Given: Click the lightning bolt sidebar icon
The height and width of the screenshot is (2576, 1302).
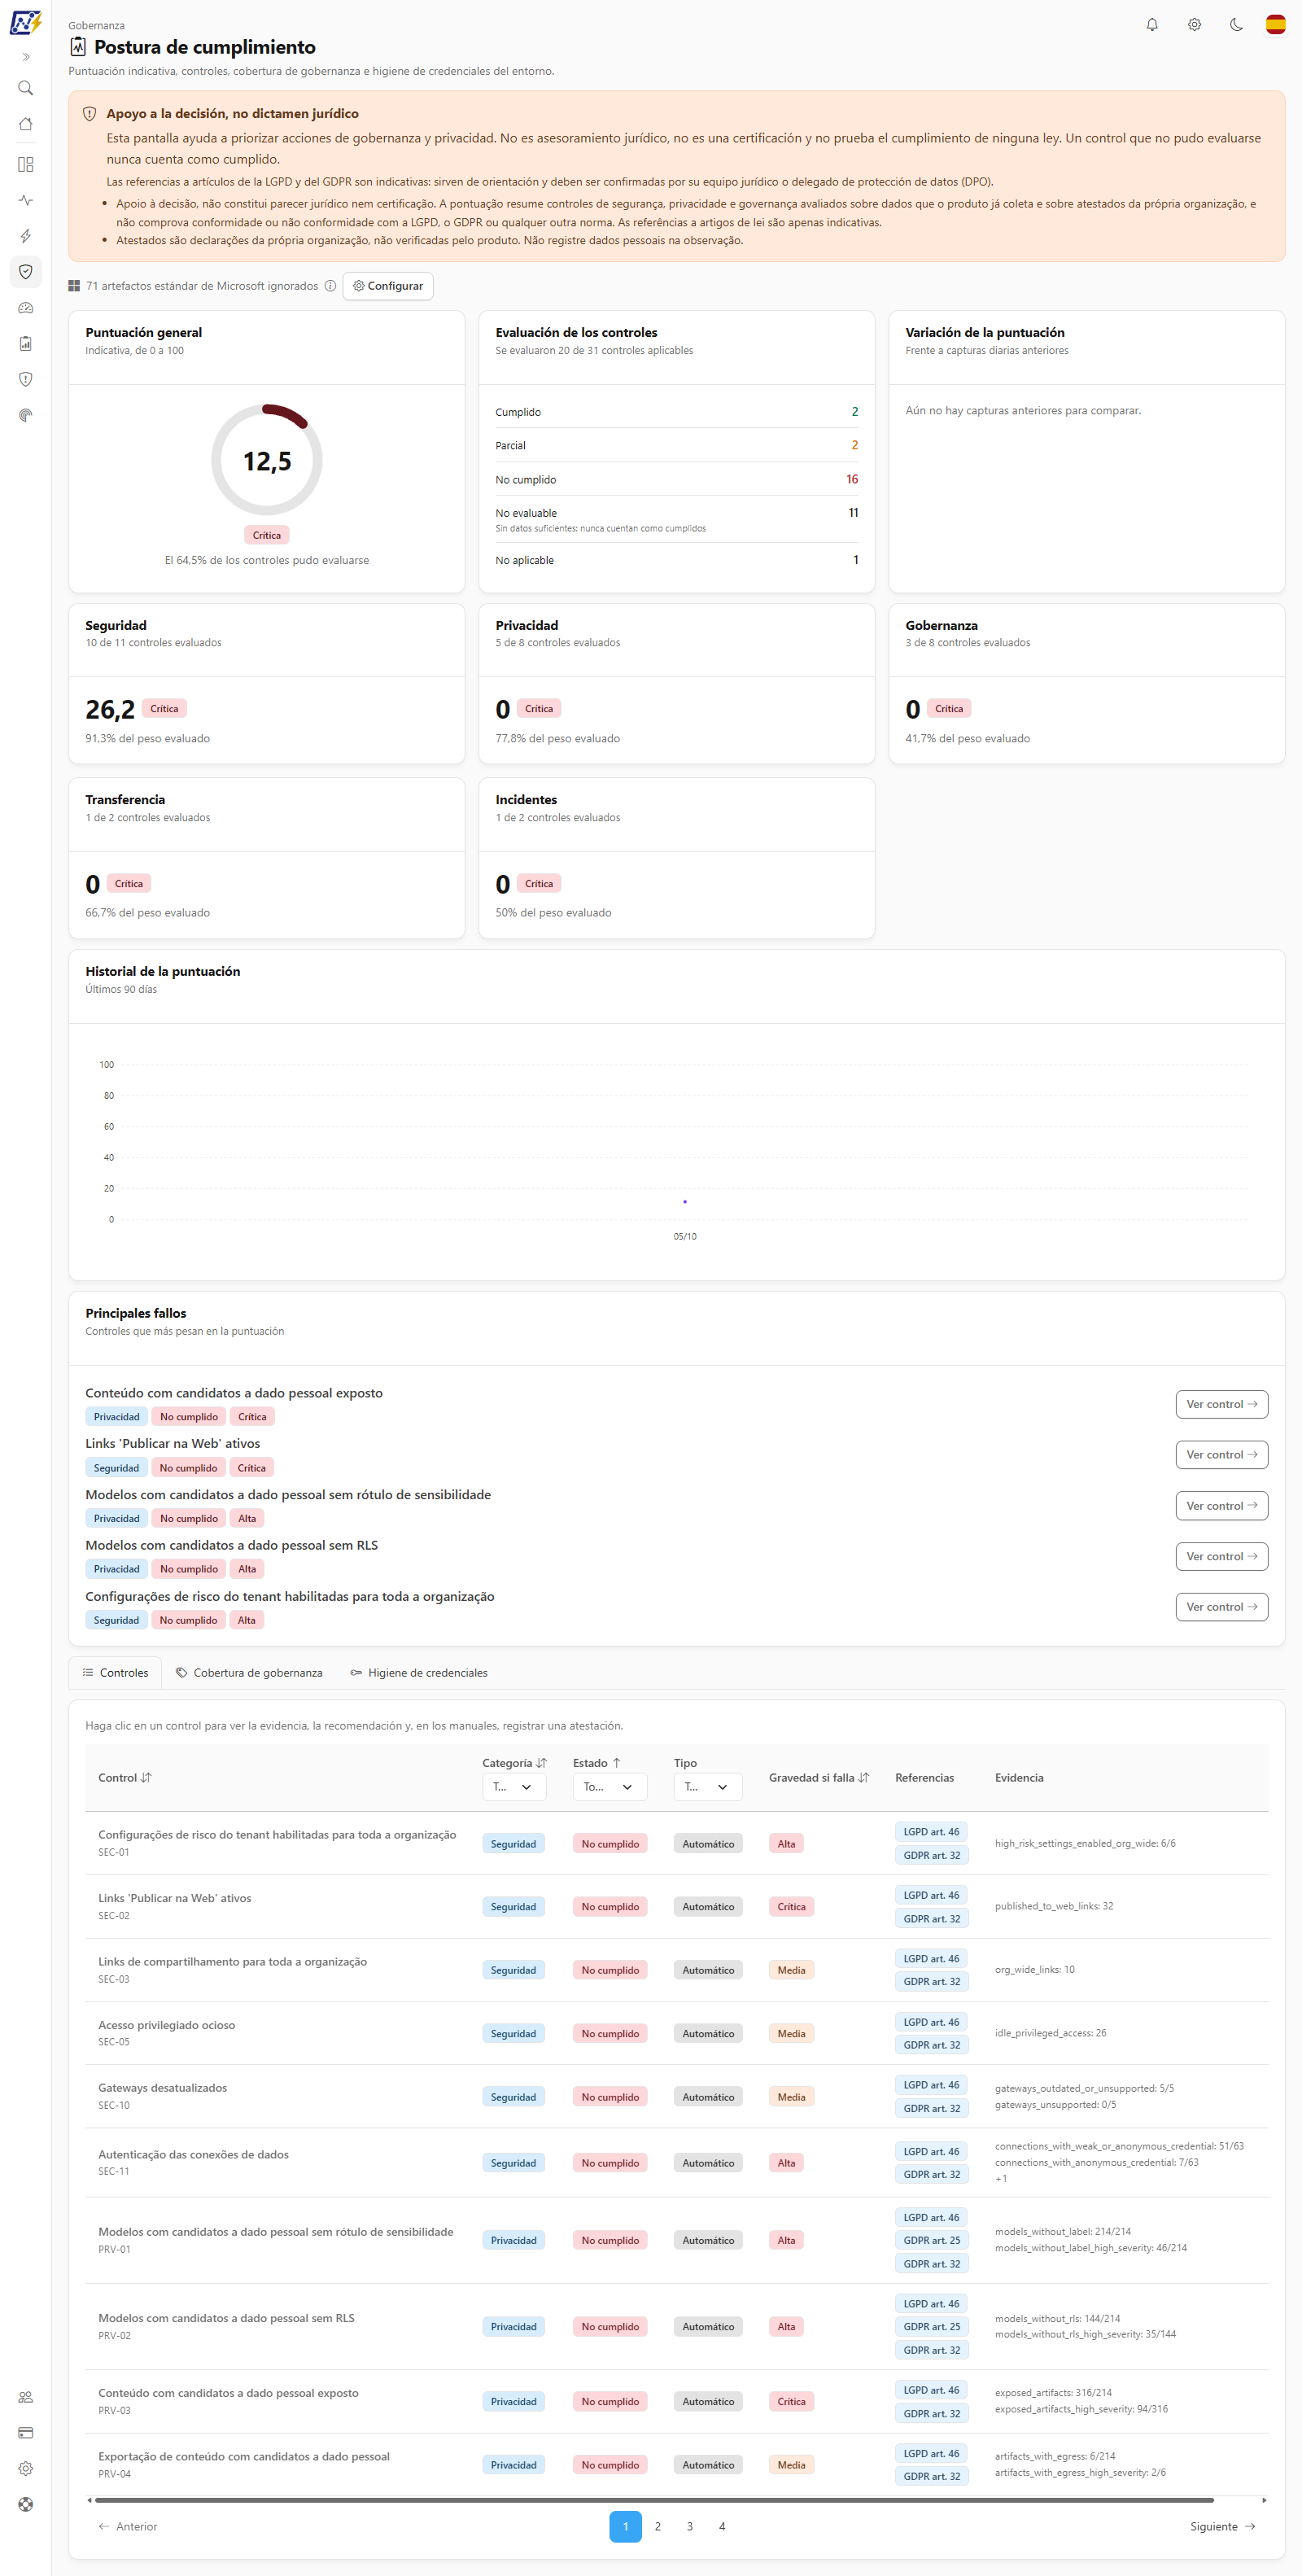Looking at the screenshot, I should [26, 236].
